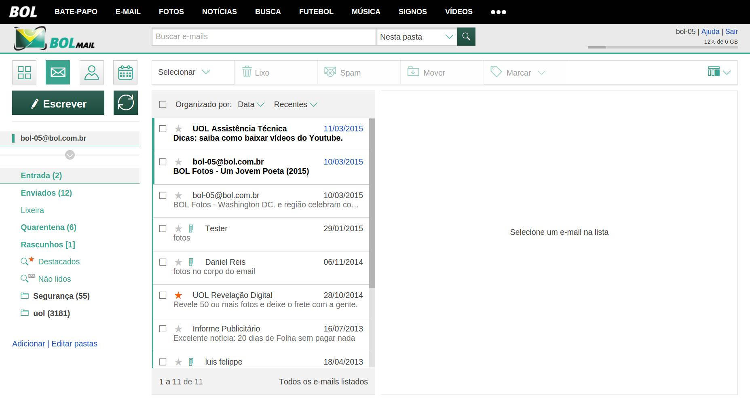Viewport: 750px width, 401px height.
Task: Open the Segurança folder
Action: pyautogui.click(x=61, y=296)
